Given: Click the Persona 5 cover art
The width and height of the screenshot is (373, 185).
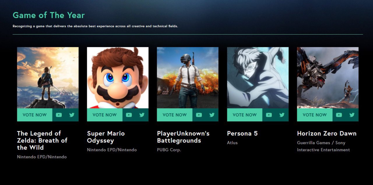Looking at the screenshot, I should pyautogui.click(x=258, y=78).
